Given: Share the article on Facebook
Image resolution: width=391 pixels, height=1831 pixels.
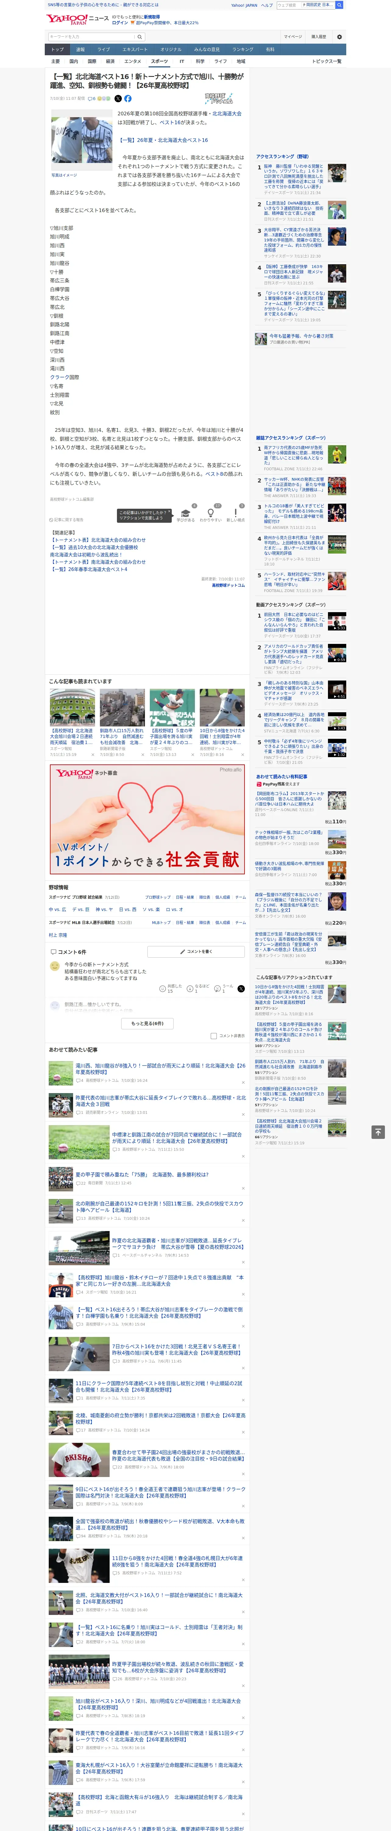Looking at the screenshot, I should (x=128, y=99).
